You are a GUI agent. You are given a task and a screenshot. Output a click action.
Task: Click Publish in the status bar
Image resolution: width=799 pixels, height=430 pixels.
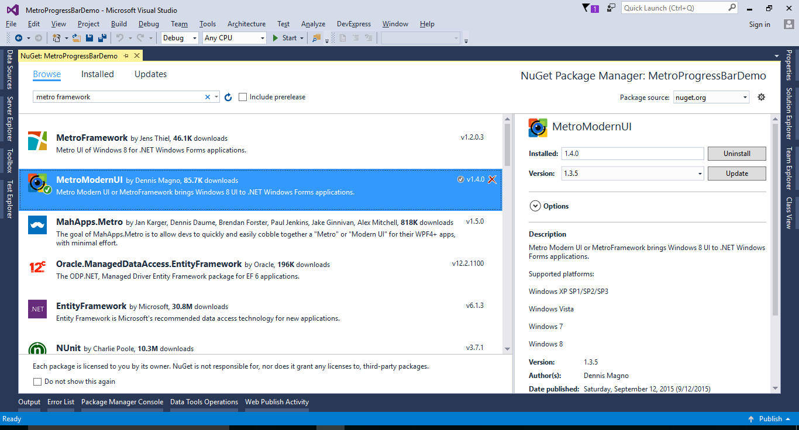770,419
